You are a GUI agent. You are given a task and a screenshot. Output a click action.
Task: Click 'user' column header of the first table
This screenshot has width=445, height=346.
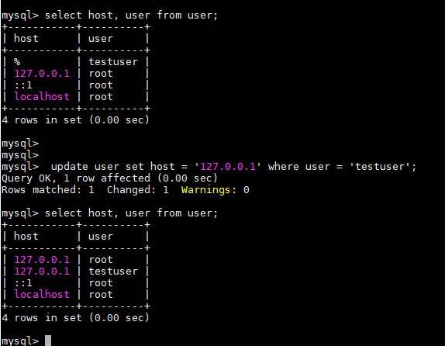101,39
